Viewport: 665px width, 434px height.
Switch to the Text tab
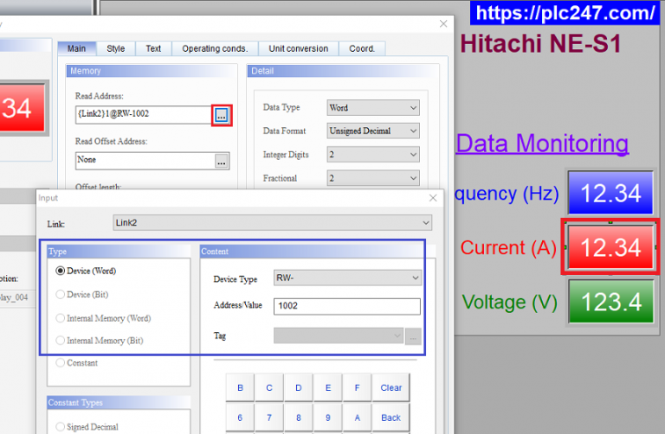tap(153, 48)
